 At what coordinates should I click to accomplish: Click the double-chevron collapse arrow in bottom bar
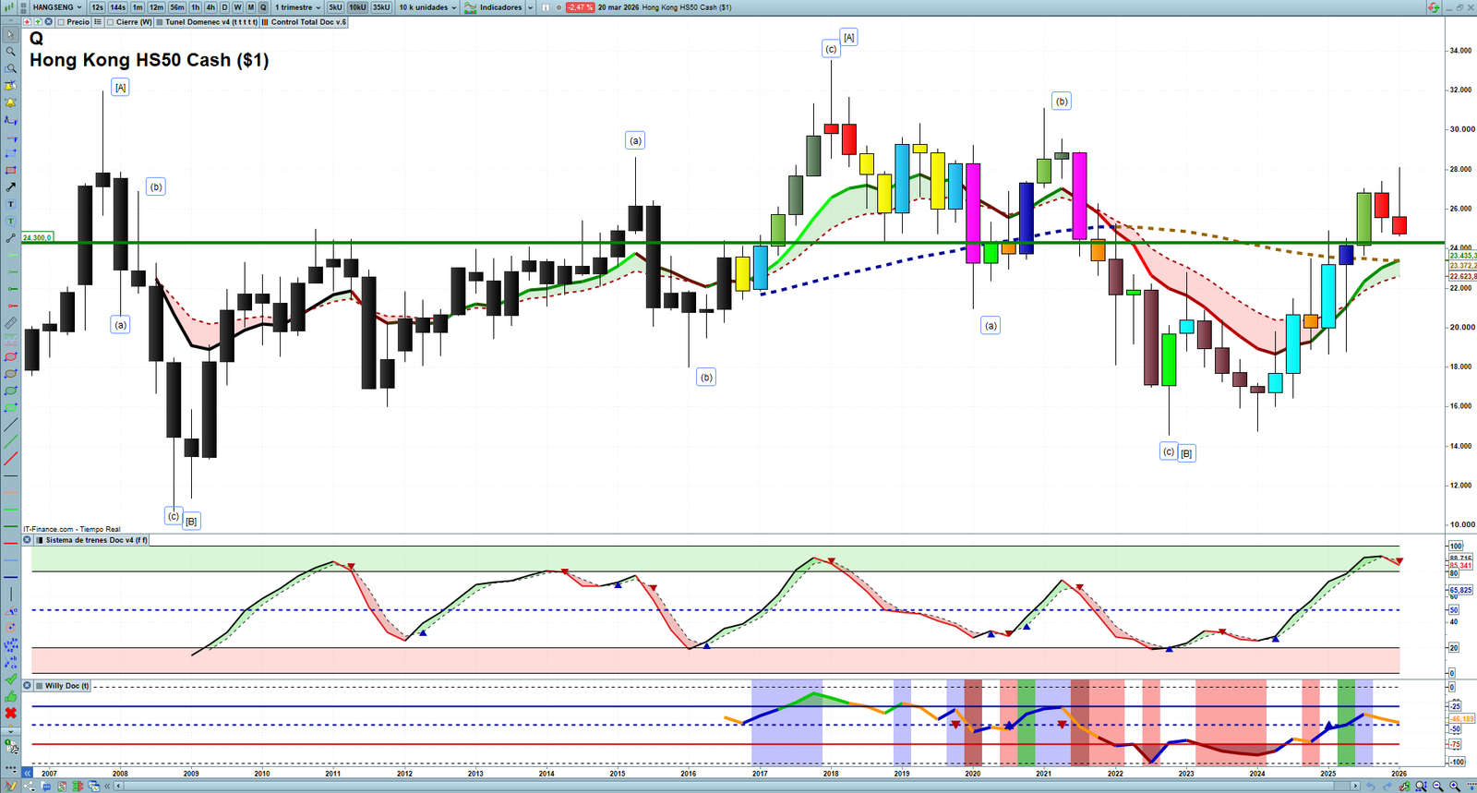pyautogui.click(x=109, y=787)
